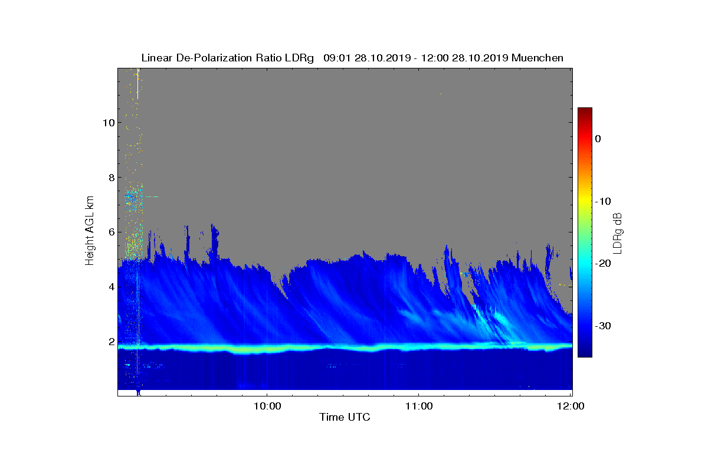708x472 pixels.
Task: Click the 'Time UTC' axis label
Action: tap(345, 417)
